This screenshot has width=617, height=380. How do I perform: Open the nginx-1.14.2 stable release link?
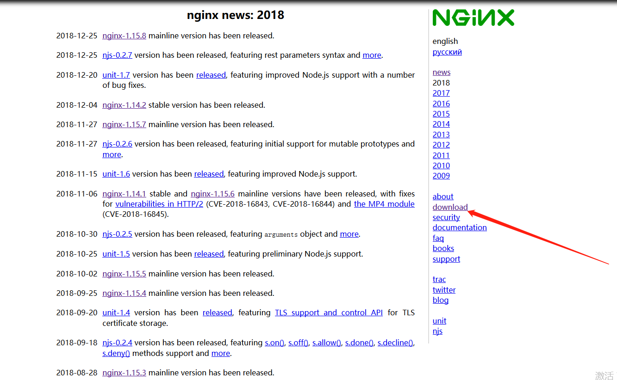124,105
